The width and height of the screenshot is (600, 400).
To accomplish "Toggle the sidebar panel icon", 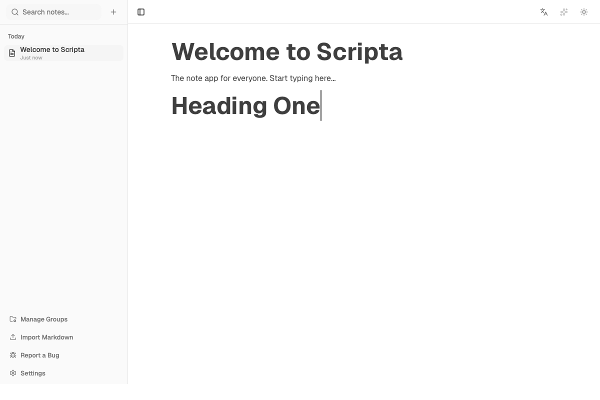I will point(140,12).
